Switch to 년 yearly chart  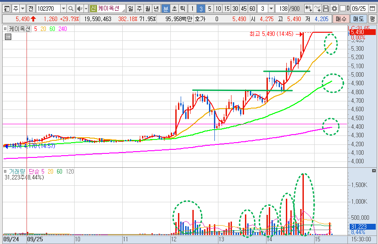coord(156,9)
